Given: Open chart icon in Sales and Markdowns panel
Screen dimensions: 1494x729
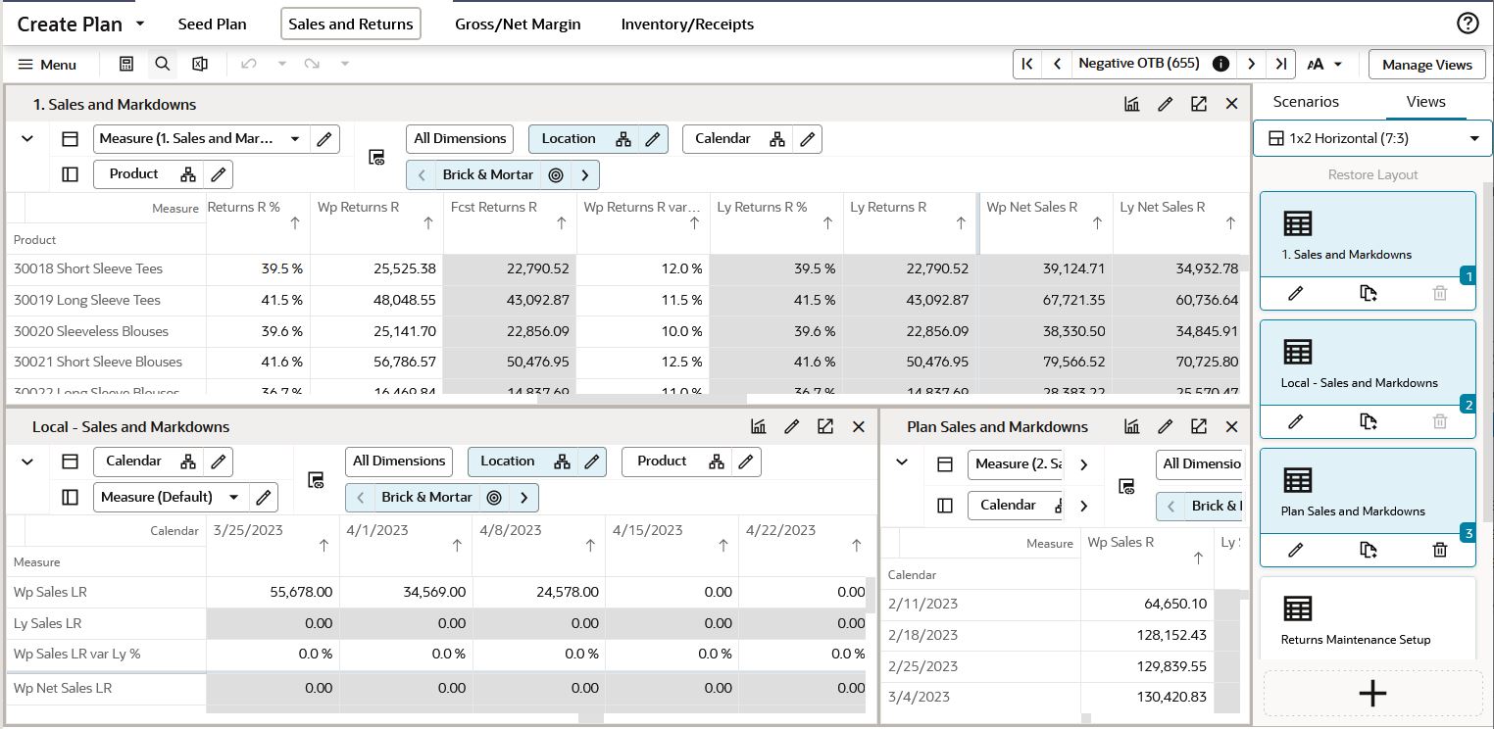Looking at the screenshot, I should 1132,104.
